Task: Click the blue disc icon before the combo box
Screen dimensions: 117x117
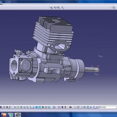Action: tap(97, 107)
